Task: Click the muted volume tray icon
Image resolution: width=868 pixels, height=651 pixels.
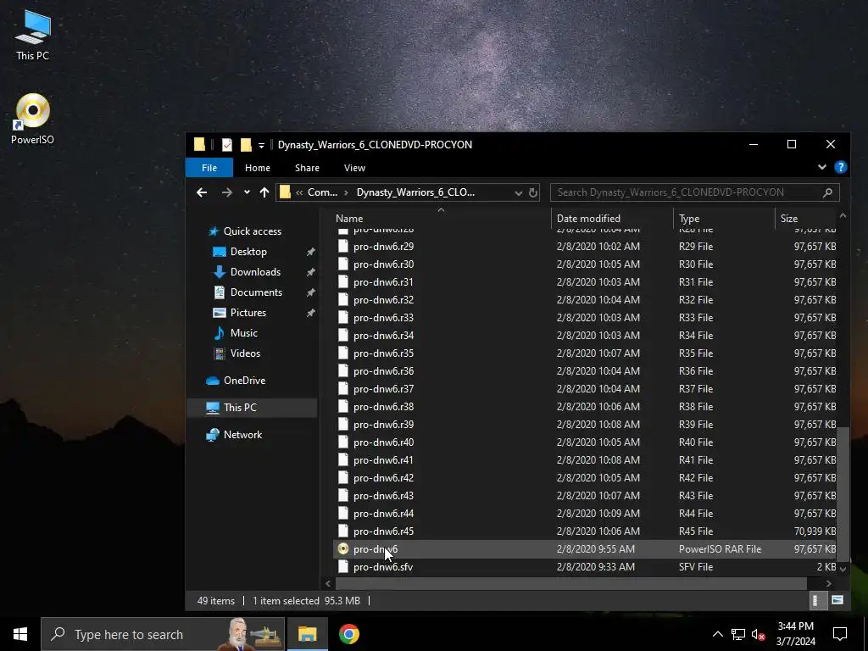Action: click(x=759, y=634)
